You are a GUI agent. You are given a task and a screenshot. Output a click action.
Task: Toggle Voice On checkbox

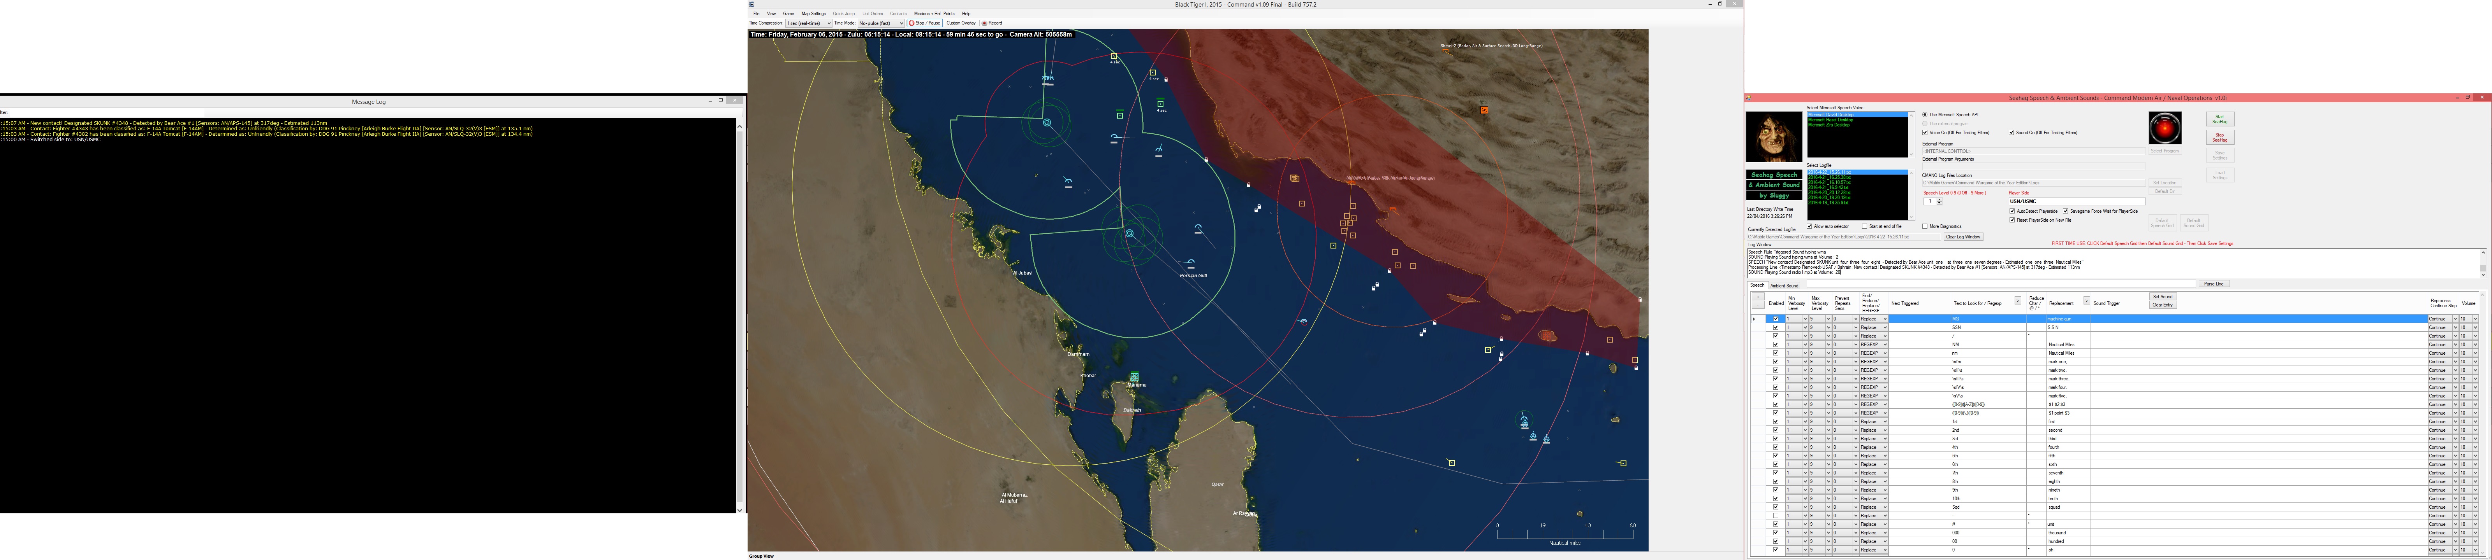pyautogui.click(x=1925, y=132)
